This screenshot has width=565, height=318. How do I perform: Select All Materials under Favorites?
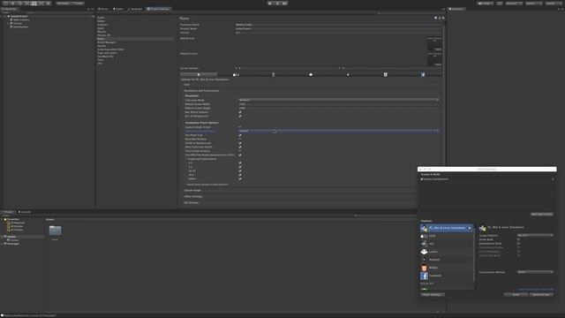point(18,223)
